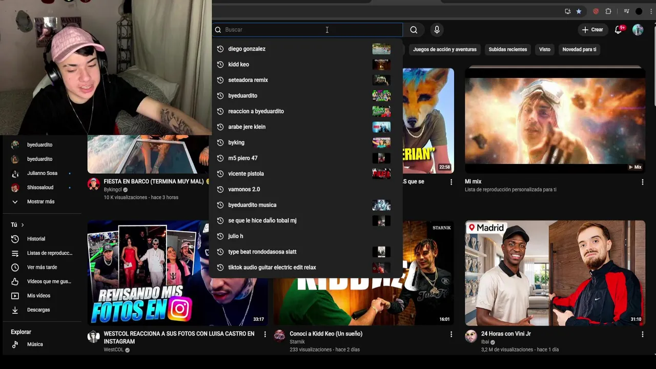The image size is (656, 369).
Task: Open options for 24 Horas con Vini Jr
Action: point(642,334)
